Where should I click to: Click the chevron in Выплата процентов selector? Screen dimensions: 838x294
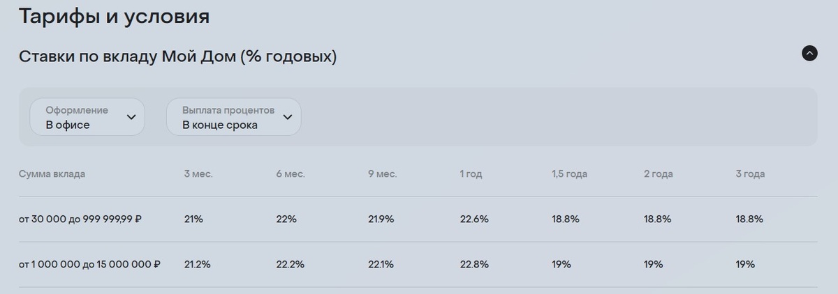pyautogui.click(x=287, y=117)
